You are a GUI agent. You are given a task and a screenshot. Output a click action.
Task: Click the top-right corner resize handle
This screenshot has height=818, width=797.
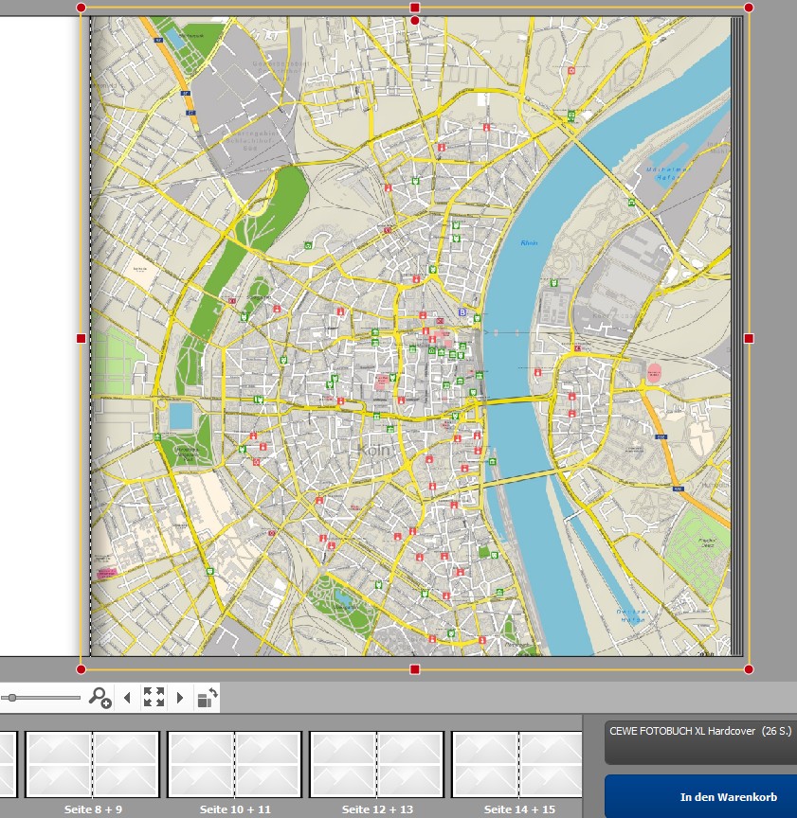[749, 8]
